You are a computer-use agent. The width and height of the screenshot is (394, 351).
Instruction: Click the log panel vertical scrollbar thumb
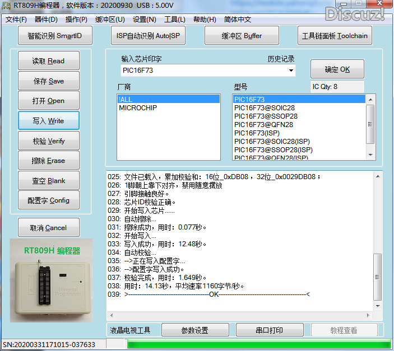click(x=378, y=277)
